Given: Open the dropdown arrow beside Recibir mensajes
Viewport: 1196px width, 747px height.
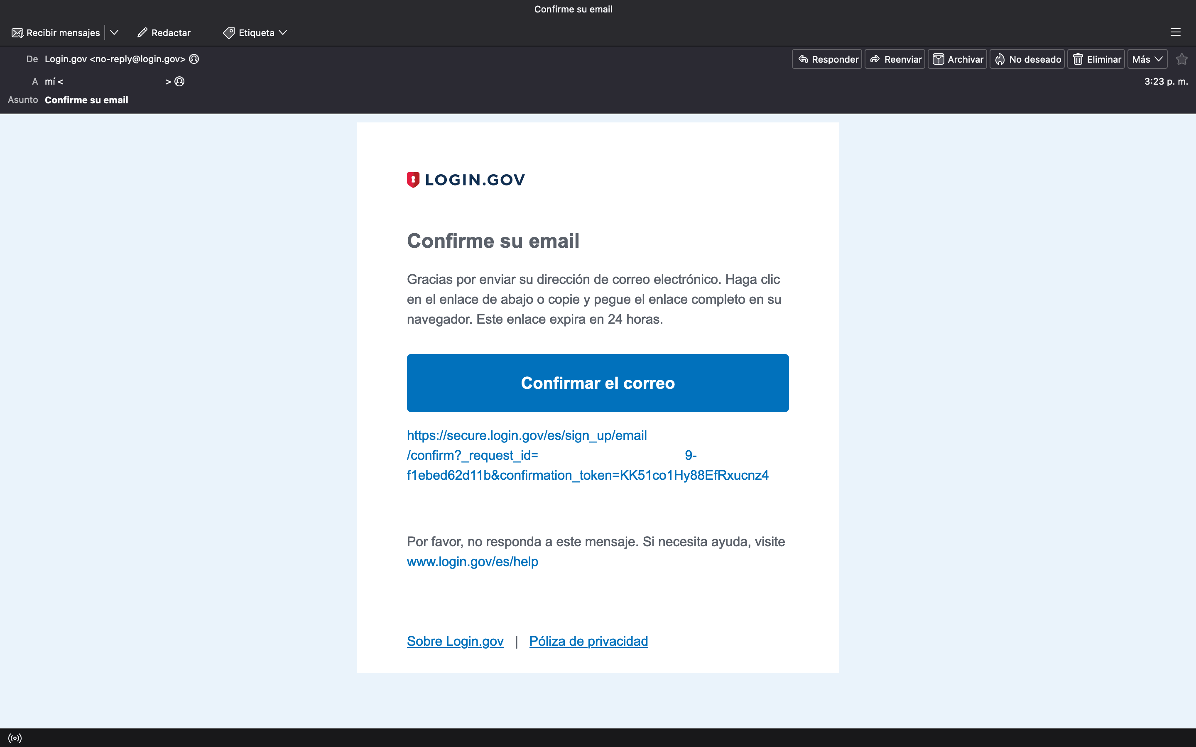Looking at the screenshot, I should tap(114, 33).
